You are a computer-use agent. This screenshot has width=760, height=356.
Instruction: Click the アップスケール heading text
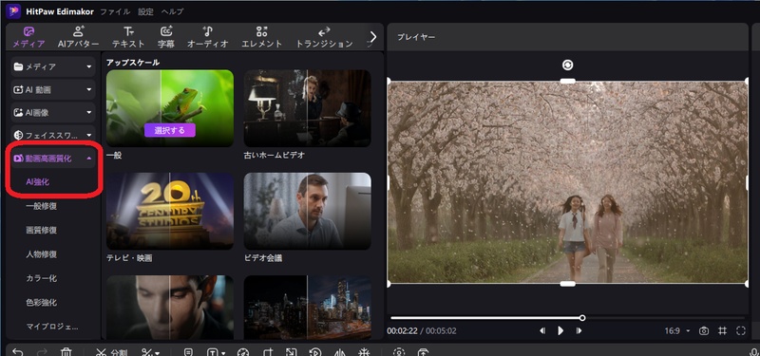pyautogui.click(x=133, y=63)
